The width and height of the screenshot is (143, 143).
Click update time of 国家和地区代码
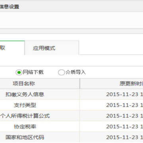tap(124, 137)
